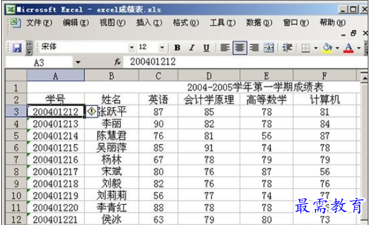Click the Name Box showing A3

(x=39, y=63)
